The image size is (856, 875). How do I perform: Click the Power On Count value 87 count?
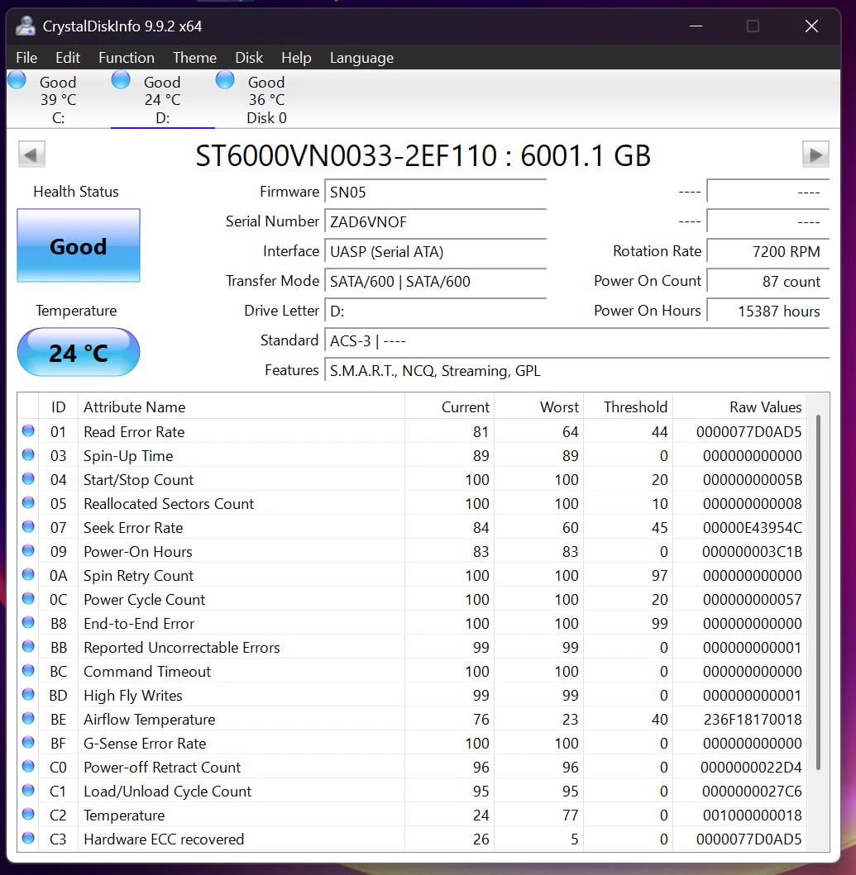click(x=768, y=281)
